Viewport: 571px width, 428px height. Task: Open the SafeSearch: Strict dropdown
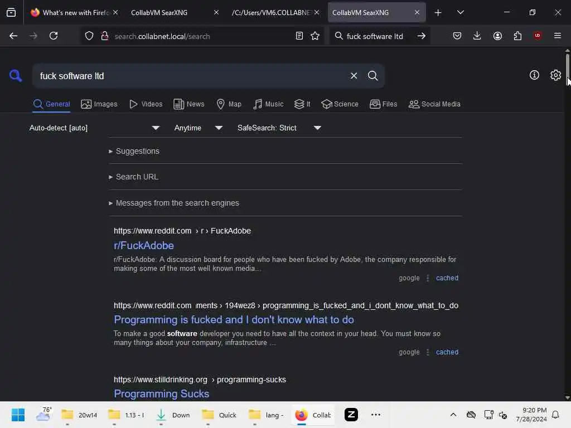(279, 128)
